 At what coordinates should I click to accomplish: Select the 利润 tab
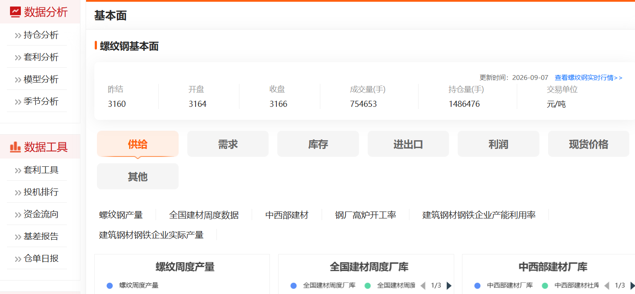point(499,144)
